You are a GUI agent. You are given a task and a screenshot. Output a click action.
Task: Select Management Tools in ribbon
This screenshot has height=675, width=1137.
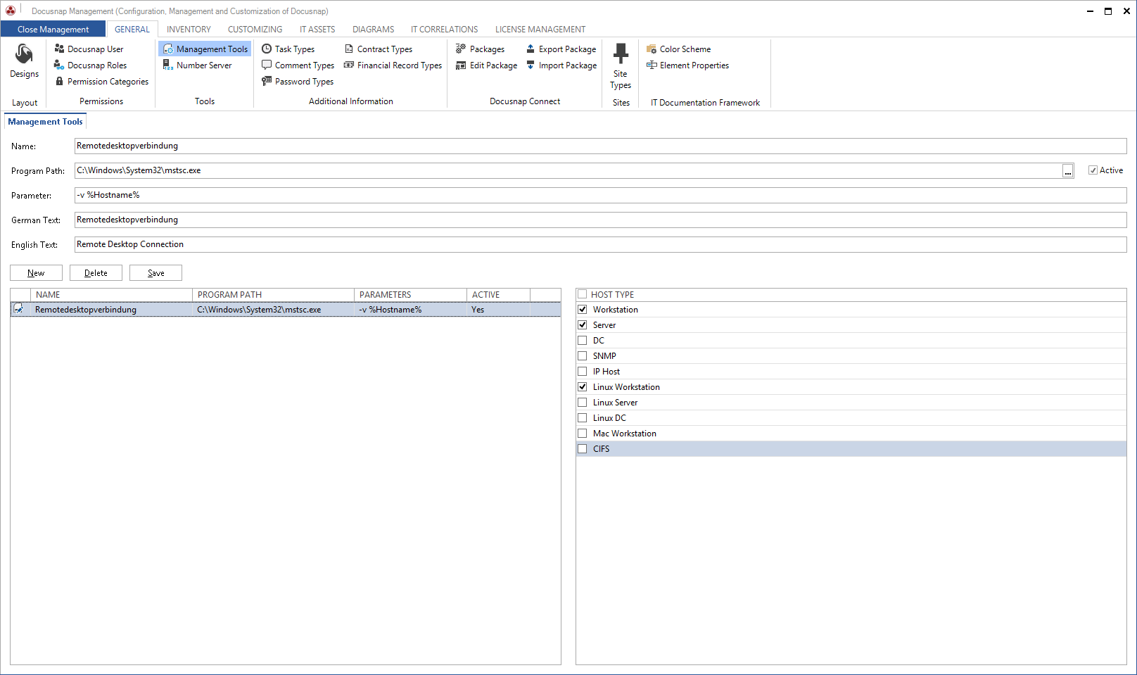[x=205, y=49]
